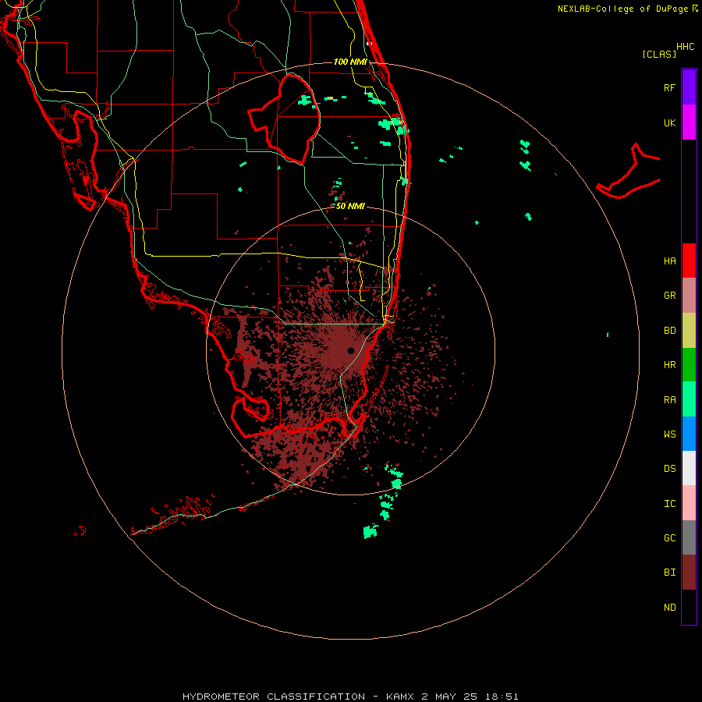Click the RA legend label

pos(669,400)
